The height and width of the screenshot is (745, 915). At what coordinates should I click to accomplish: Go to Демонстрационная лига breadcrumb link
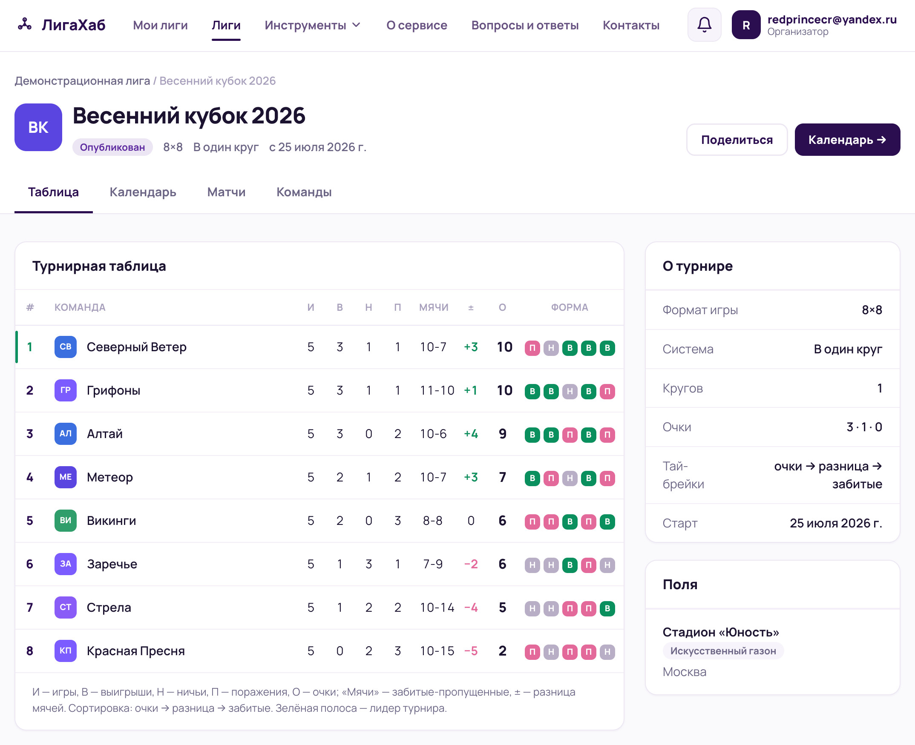point(83,81)
